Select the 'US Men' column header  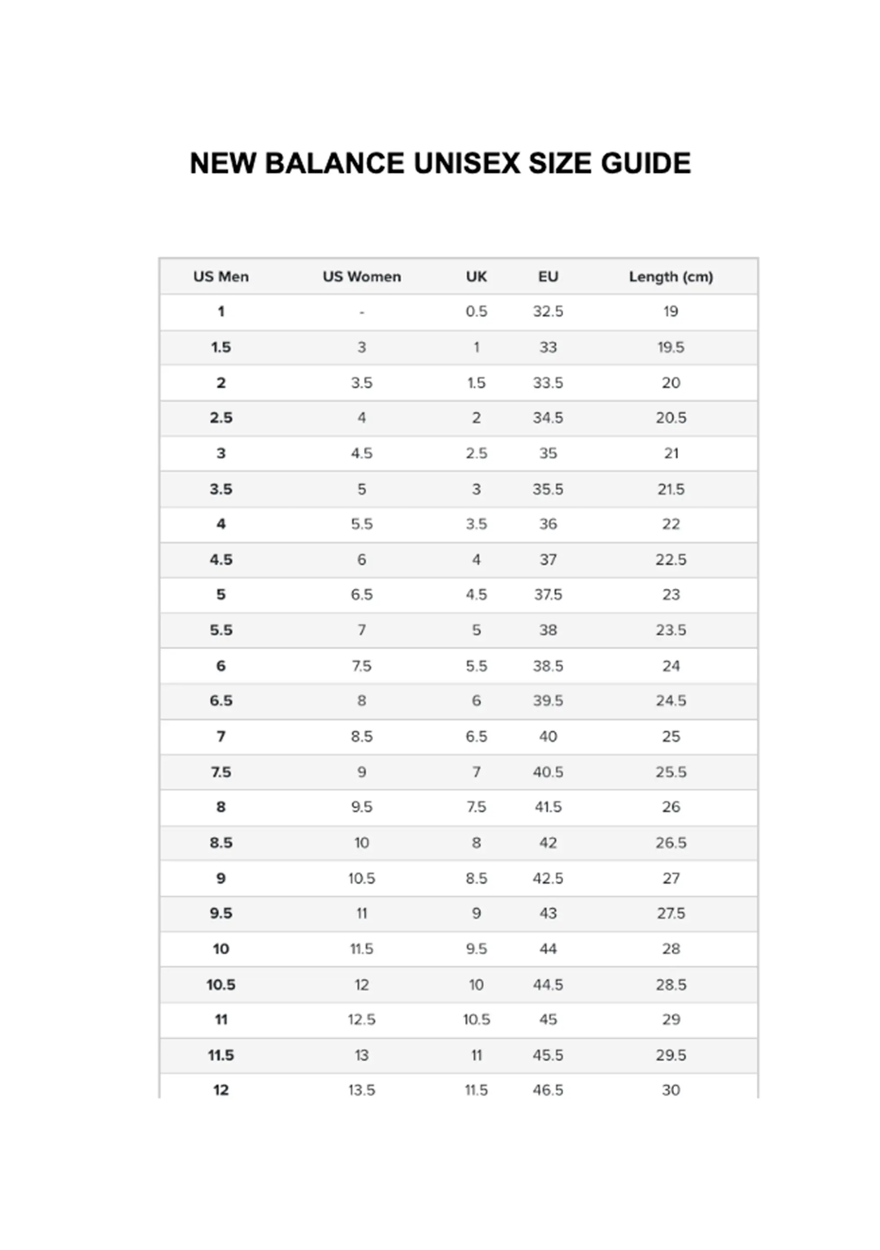pos(221,277)
